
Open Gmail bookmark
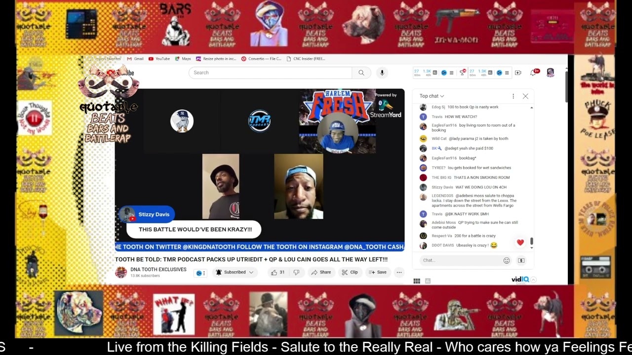click(135, 59)
